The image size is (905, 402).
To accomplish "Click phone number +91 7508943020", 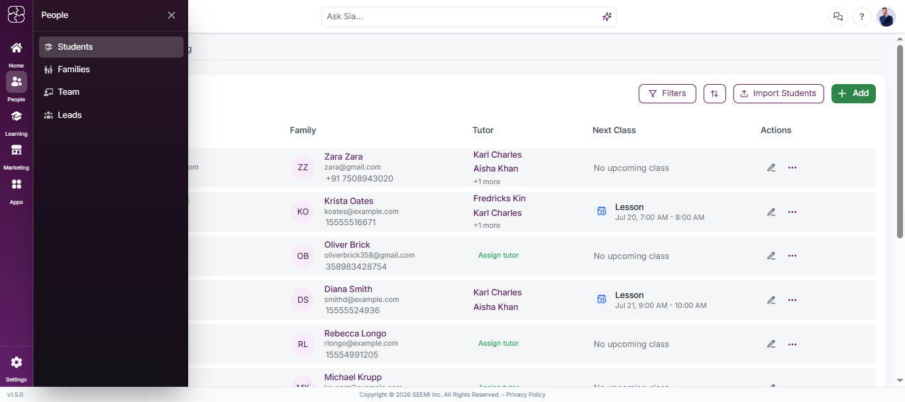I will [x=360, y=179].
